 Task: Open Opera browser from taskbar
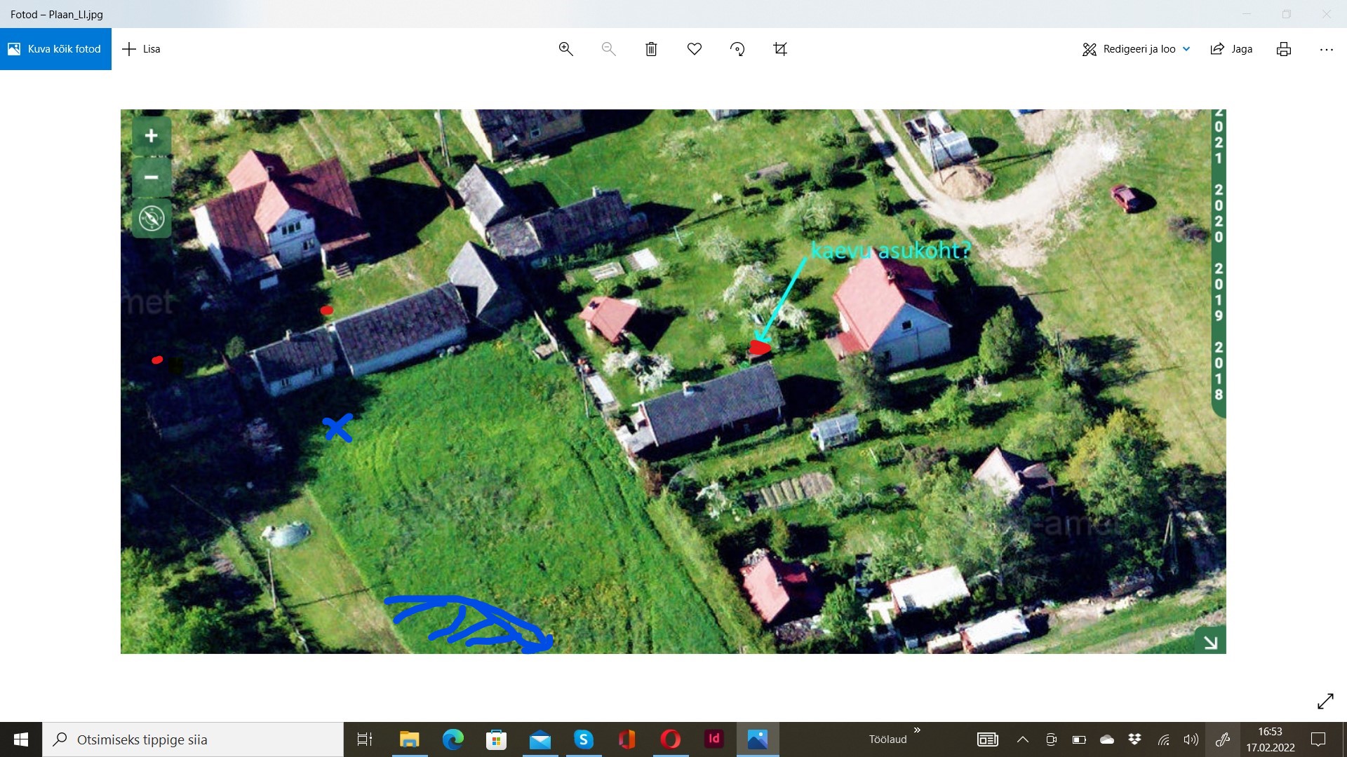[670, 739]
